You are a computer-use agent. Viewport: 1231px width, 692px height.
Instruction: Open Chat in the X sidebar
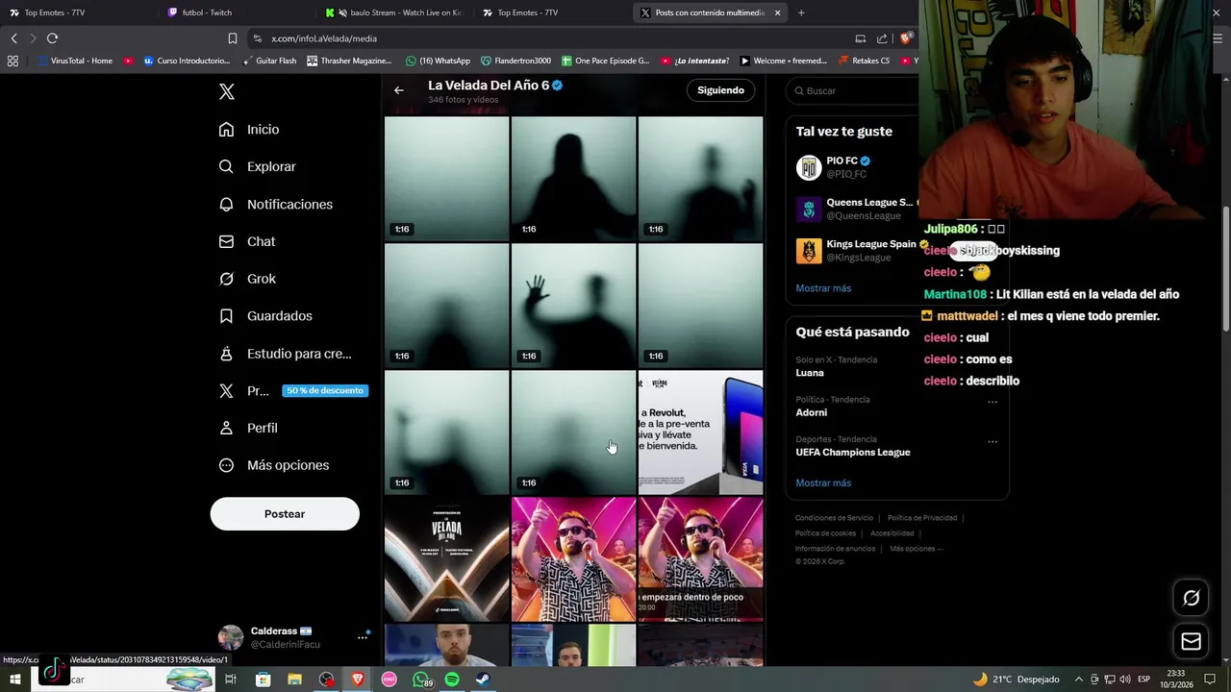pyautogui.click(x=247, y=242)
